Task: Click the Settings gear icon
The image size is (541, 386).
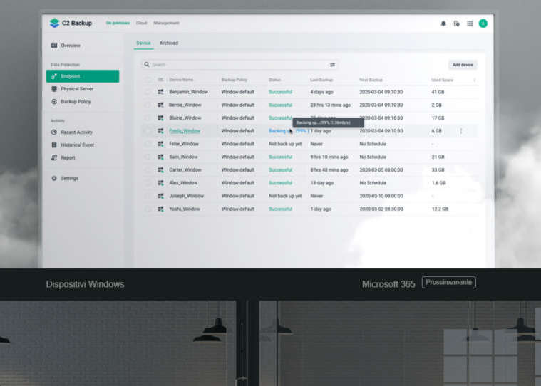Action: (x=54, y=179)
